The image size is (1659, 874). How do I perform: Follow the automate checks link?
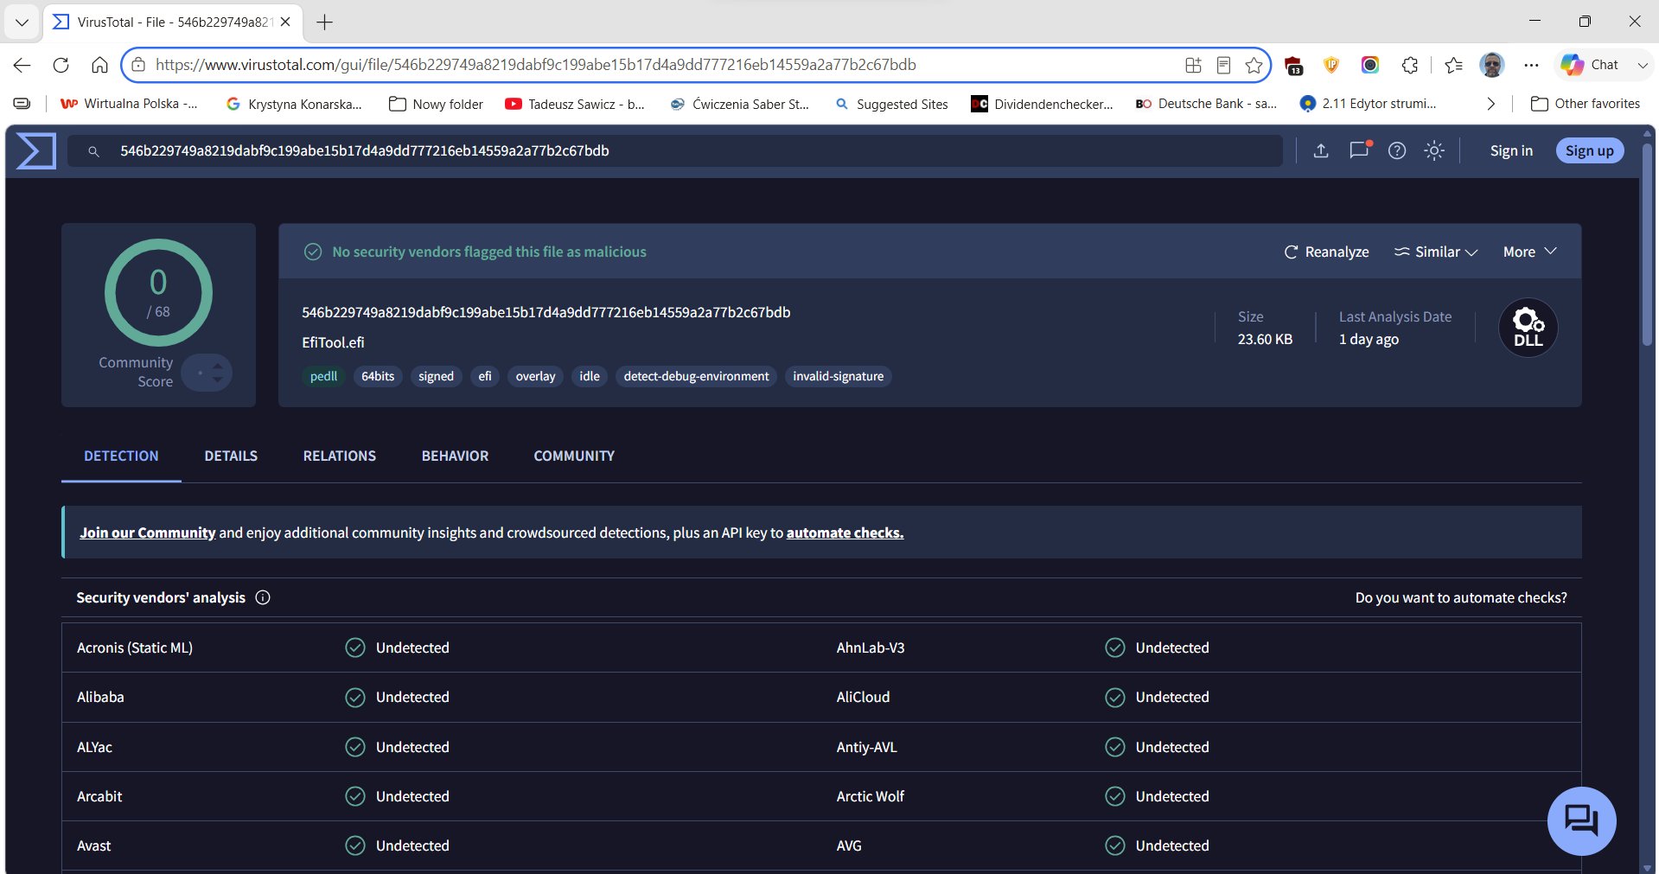click(845, 533)
